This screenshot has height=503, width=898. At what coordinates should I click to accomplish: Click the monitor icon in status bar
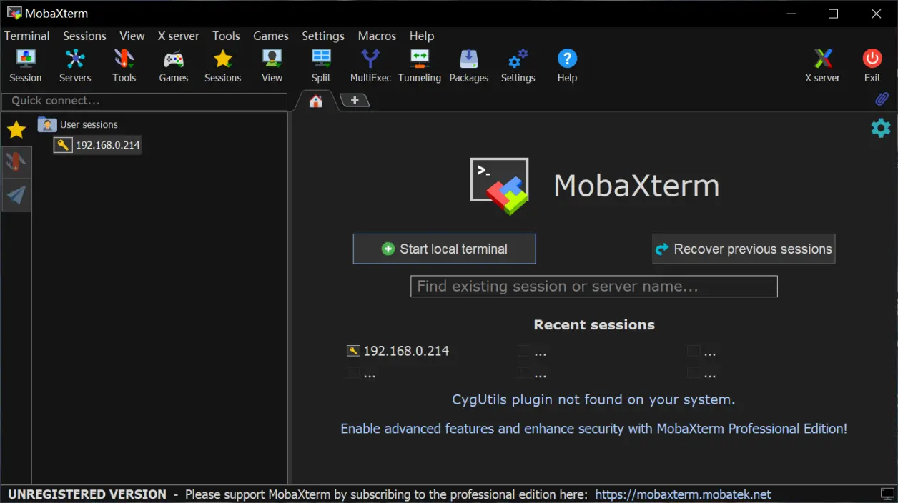click(887, 494)
